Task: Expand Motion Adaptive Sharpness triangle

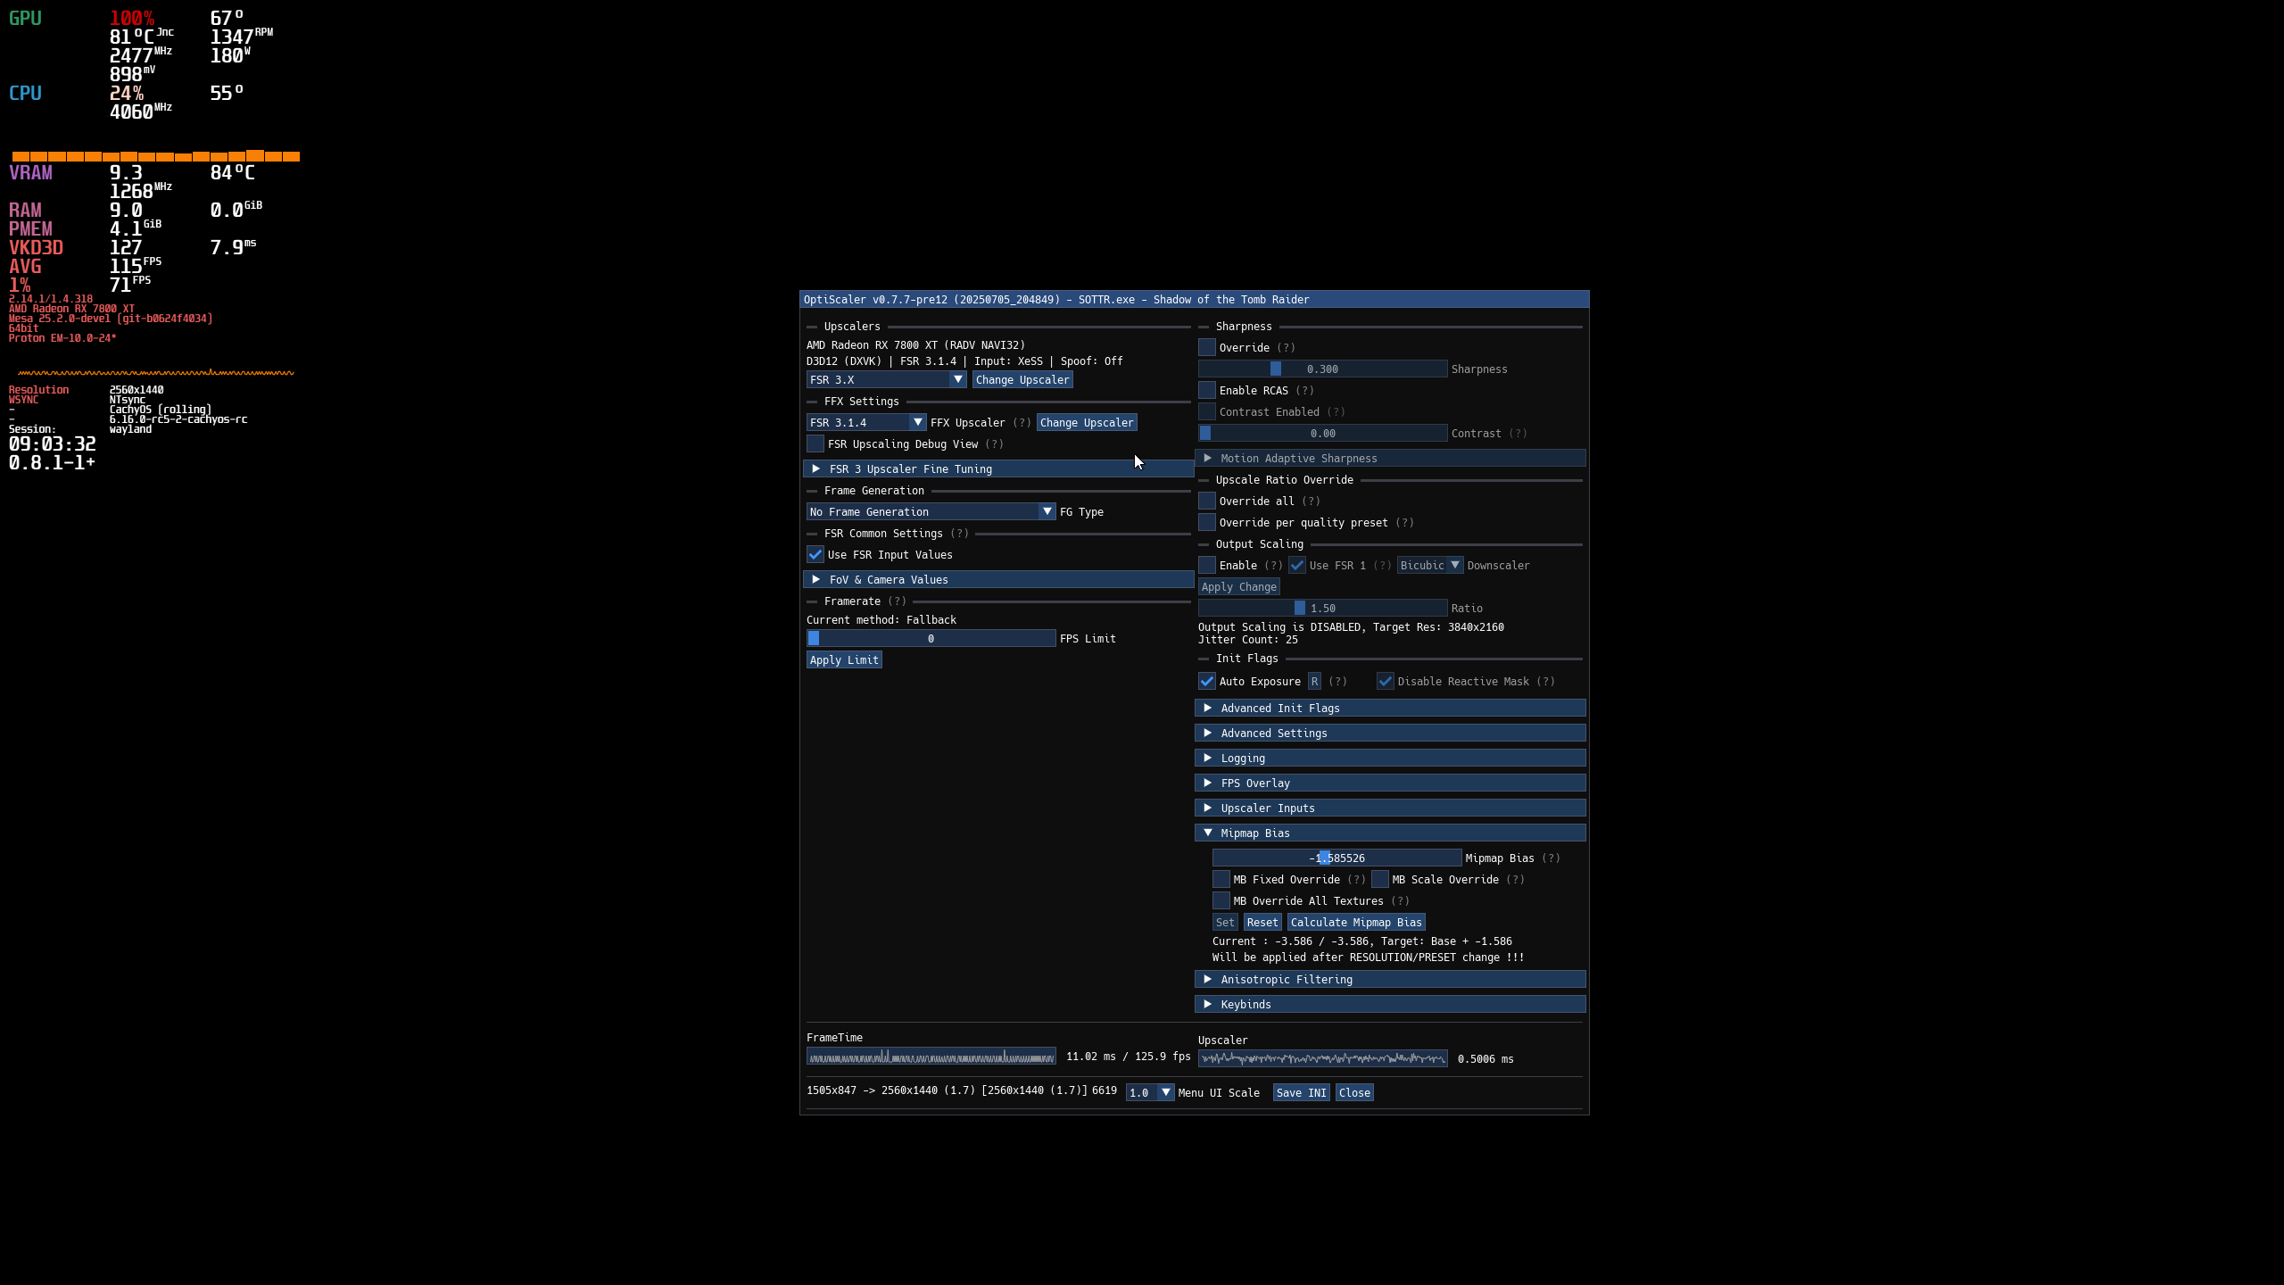Action: (x=1208, y=458)
